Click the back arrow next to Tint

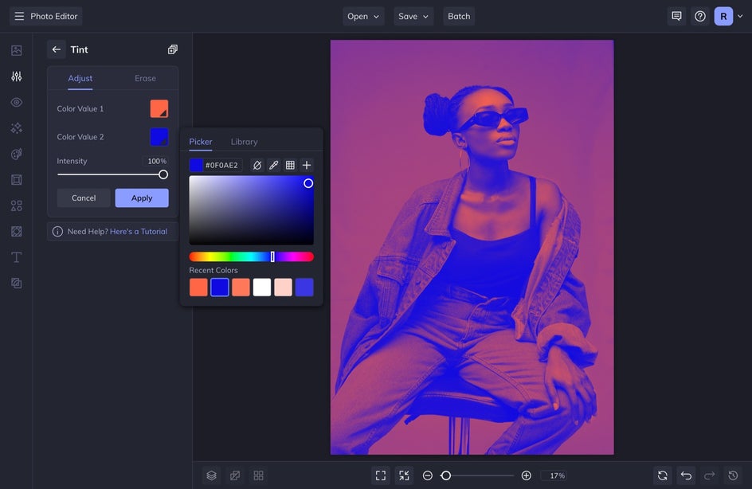click(56, 49)
